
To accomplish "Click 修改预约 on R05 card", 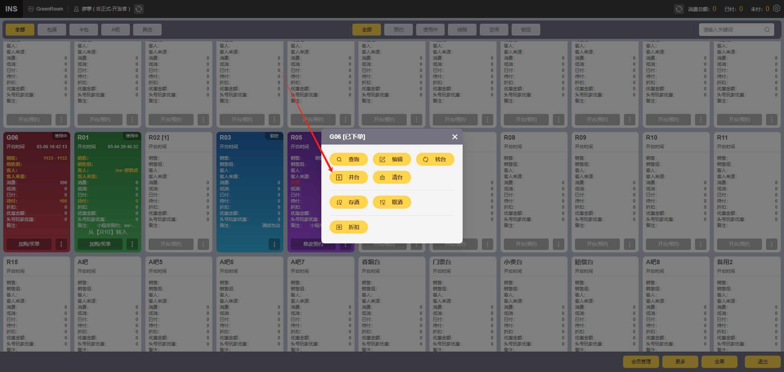I will point(313,244).
